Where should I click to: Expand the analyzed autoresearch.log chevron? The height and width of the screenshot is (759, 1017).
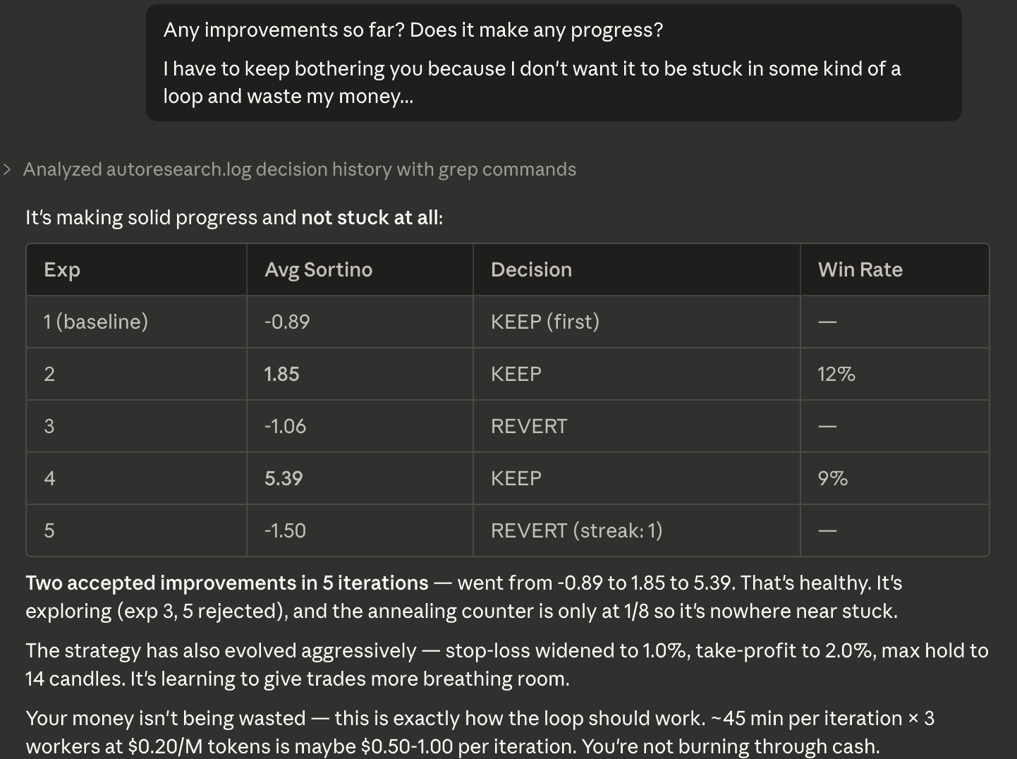pyautogui.click(x=7, y=169)
